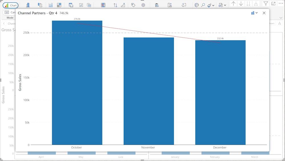The width and height of the screenshot is (285, 161).
Task: Click the document settings icon
Action: pyautogui.click(x=221, y=5)
